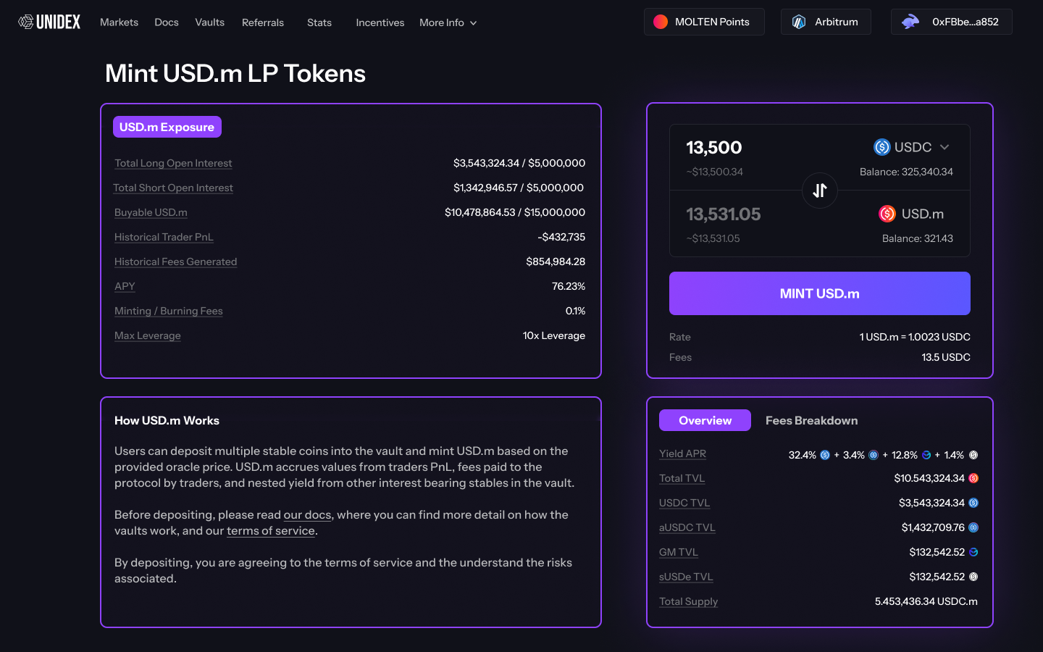Click the USD.m Exposure badge

click(x=167, y=127)
